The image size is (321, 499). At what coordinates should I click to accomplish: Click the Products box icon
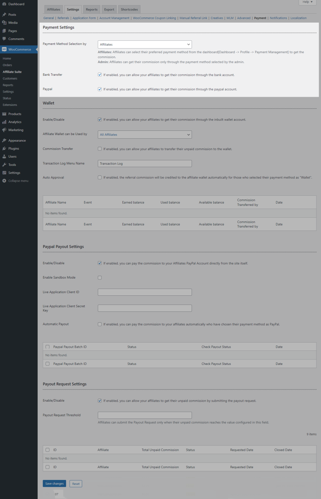tap(4, 114)
